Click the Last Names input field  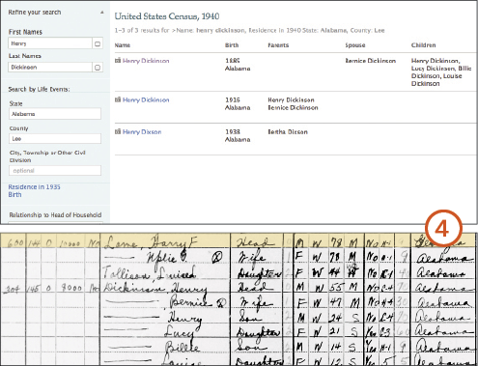coord(50,68)
